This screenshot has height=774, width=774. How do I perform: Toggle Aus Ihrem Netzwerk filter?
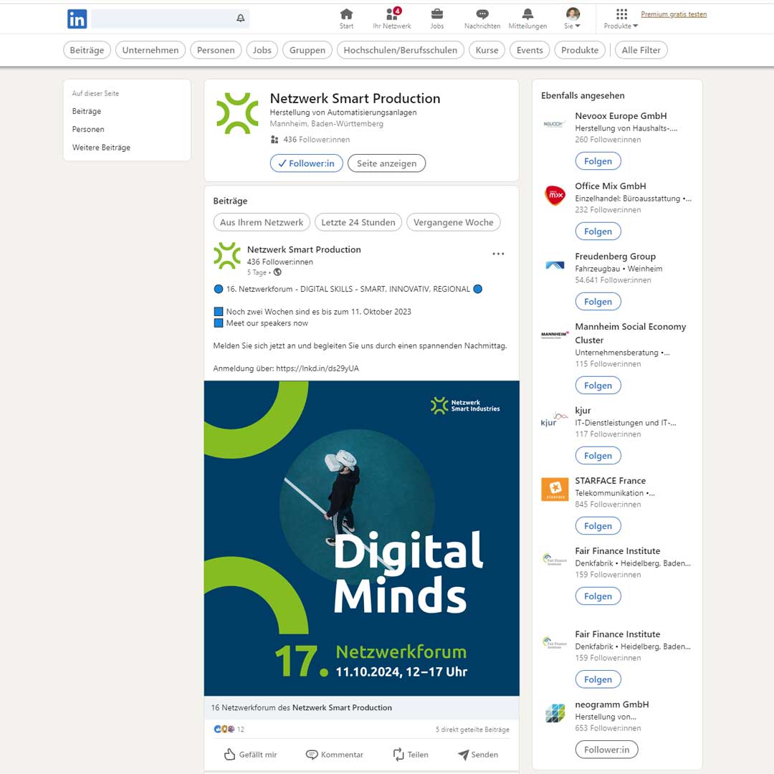pos(262,222)
